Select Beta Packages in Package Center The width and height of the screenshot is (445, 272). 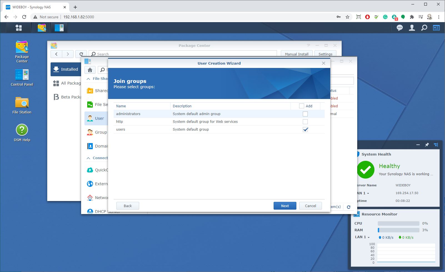[66, 97]
